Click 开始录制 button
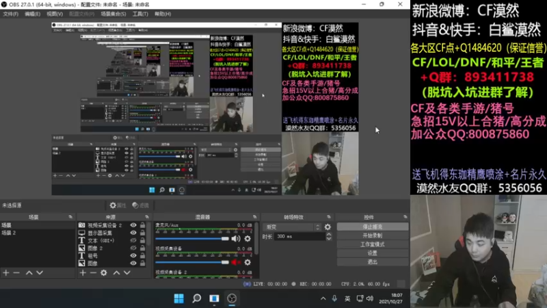Viewport: 547px width, 308px height. (x=372, y=235)
